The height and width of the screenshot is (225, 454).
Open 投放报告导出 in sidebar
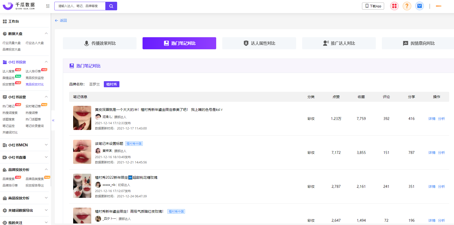tap(35, 186)
